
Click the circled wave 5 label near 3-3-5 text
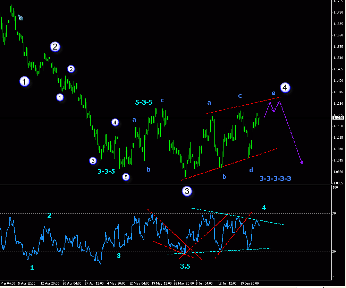coord(126,177)
